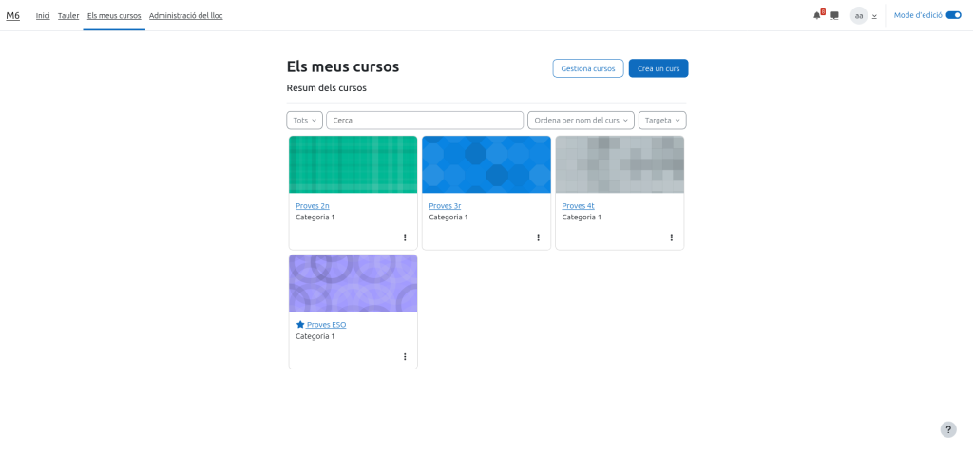Open the user account menu avatar

tap(859, 15)
